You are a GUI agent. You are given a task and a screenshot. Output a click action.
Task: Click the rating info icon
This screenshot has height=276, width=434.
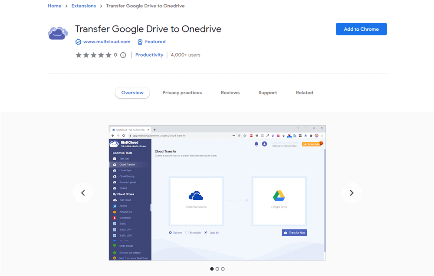pyautogui.click(x=123, y=55)
